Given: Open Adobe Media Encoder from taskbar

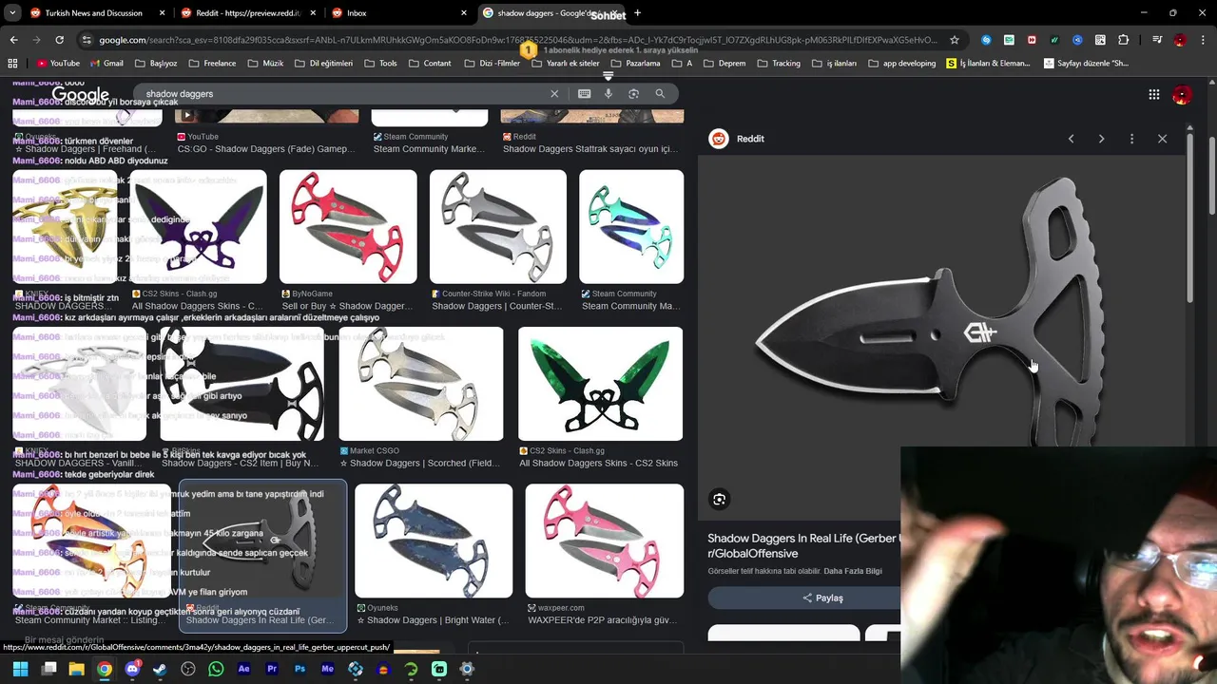Looking at the screenshot, I should 327,669.
